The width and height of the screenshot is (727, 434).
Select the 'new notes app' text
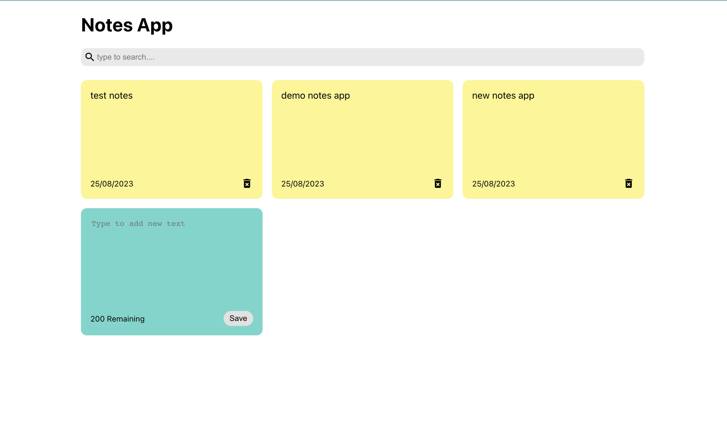coord(503,96)
